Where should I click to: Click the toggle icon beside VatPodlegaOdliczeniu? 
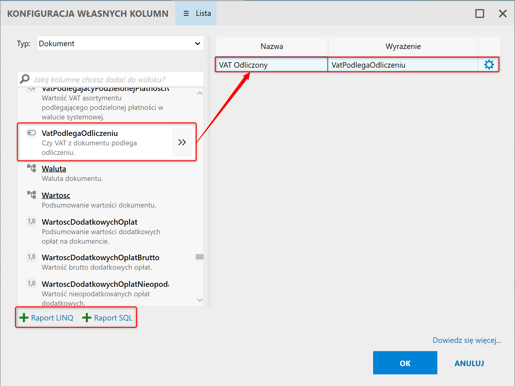click(x=31, y=133)
